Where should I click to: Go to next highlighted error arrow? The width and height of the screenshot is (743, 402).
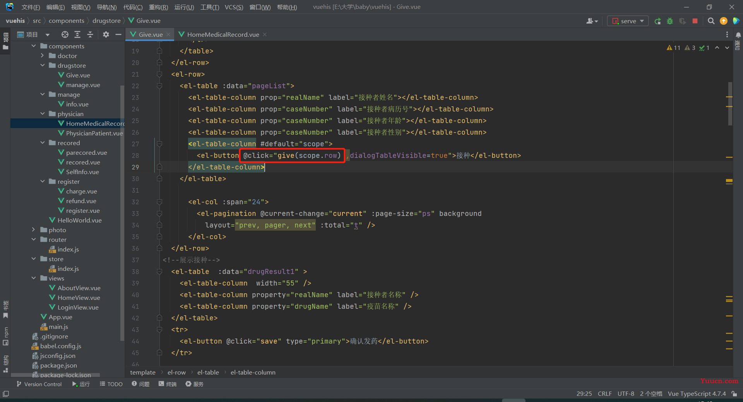727,48
